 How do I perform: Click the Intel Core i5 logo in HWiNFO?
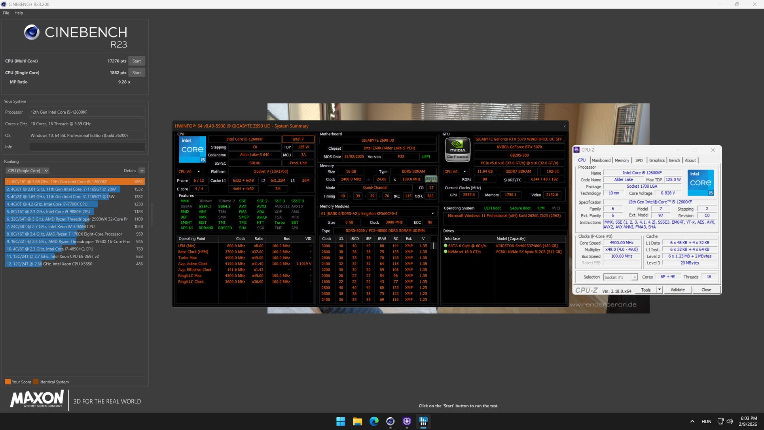point(192,149)
